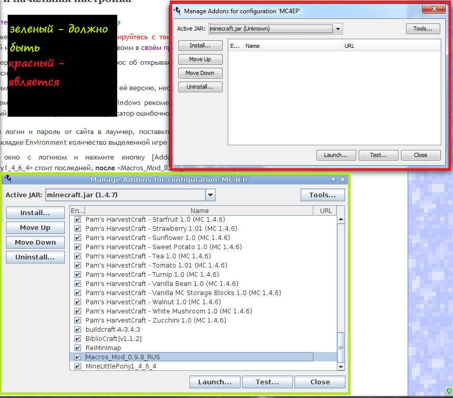Close lower Manage Addons window via X icon
453x398 pixels.
[342, 179]
